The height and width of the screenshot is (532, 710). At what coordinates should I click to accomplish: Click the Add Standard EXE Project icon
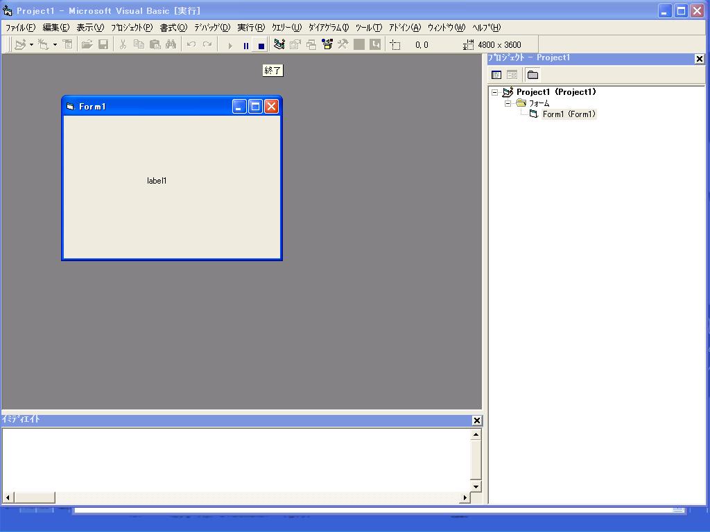tap(20, 44)
